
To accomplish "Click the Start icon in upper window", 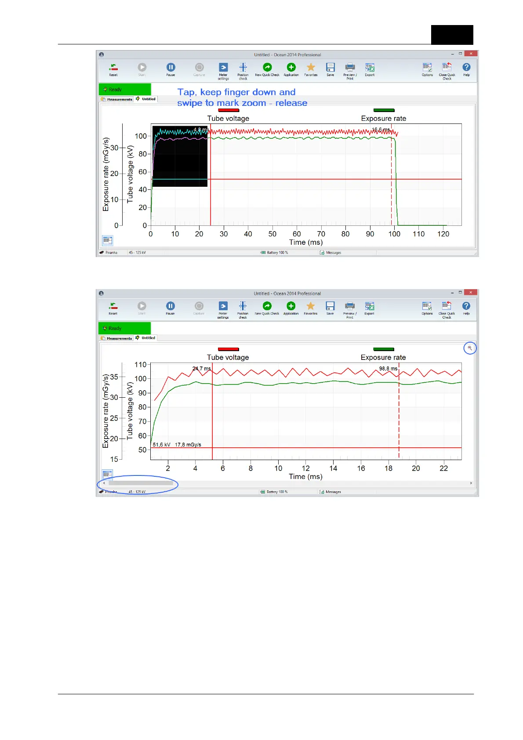I will [142, 69].
